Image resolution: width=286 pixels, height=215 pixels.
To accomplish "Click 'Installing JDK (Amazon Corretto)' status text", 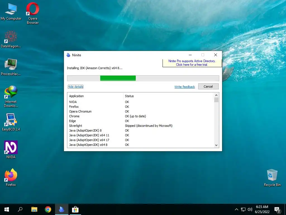I will 94,68.
